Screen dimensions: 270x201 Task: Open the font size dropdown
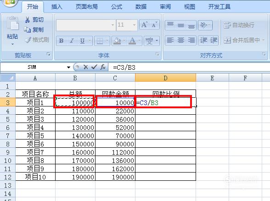point(134,25)
